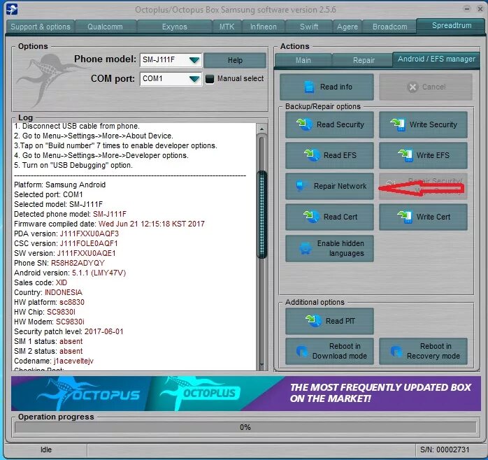The image size is (488, 460).
Task: Click the Enable hidden languages badge icon
Action: [306, 248]
